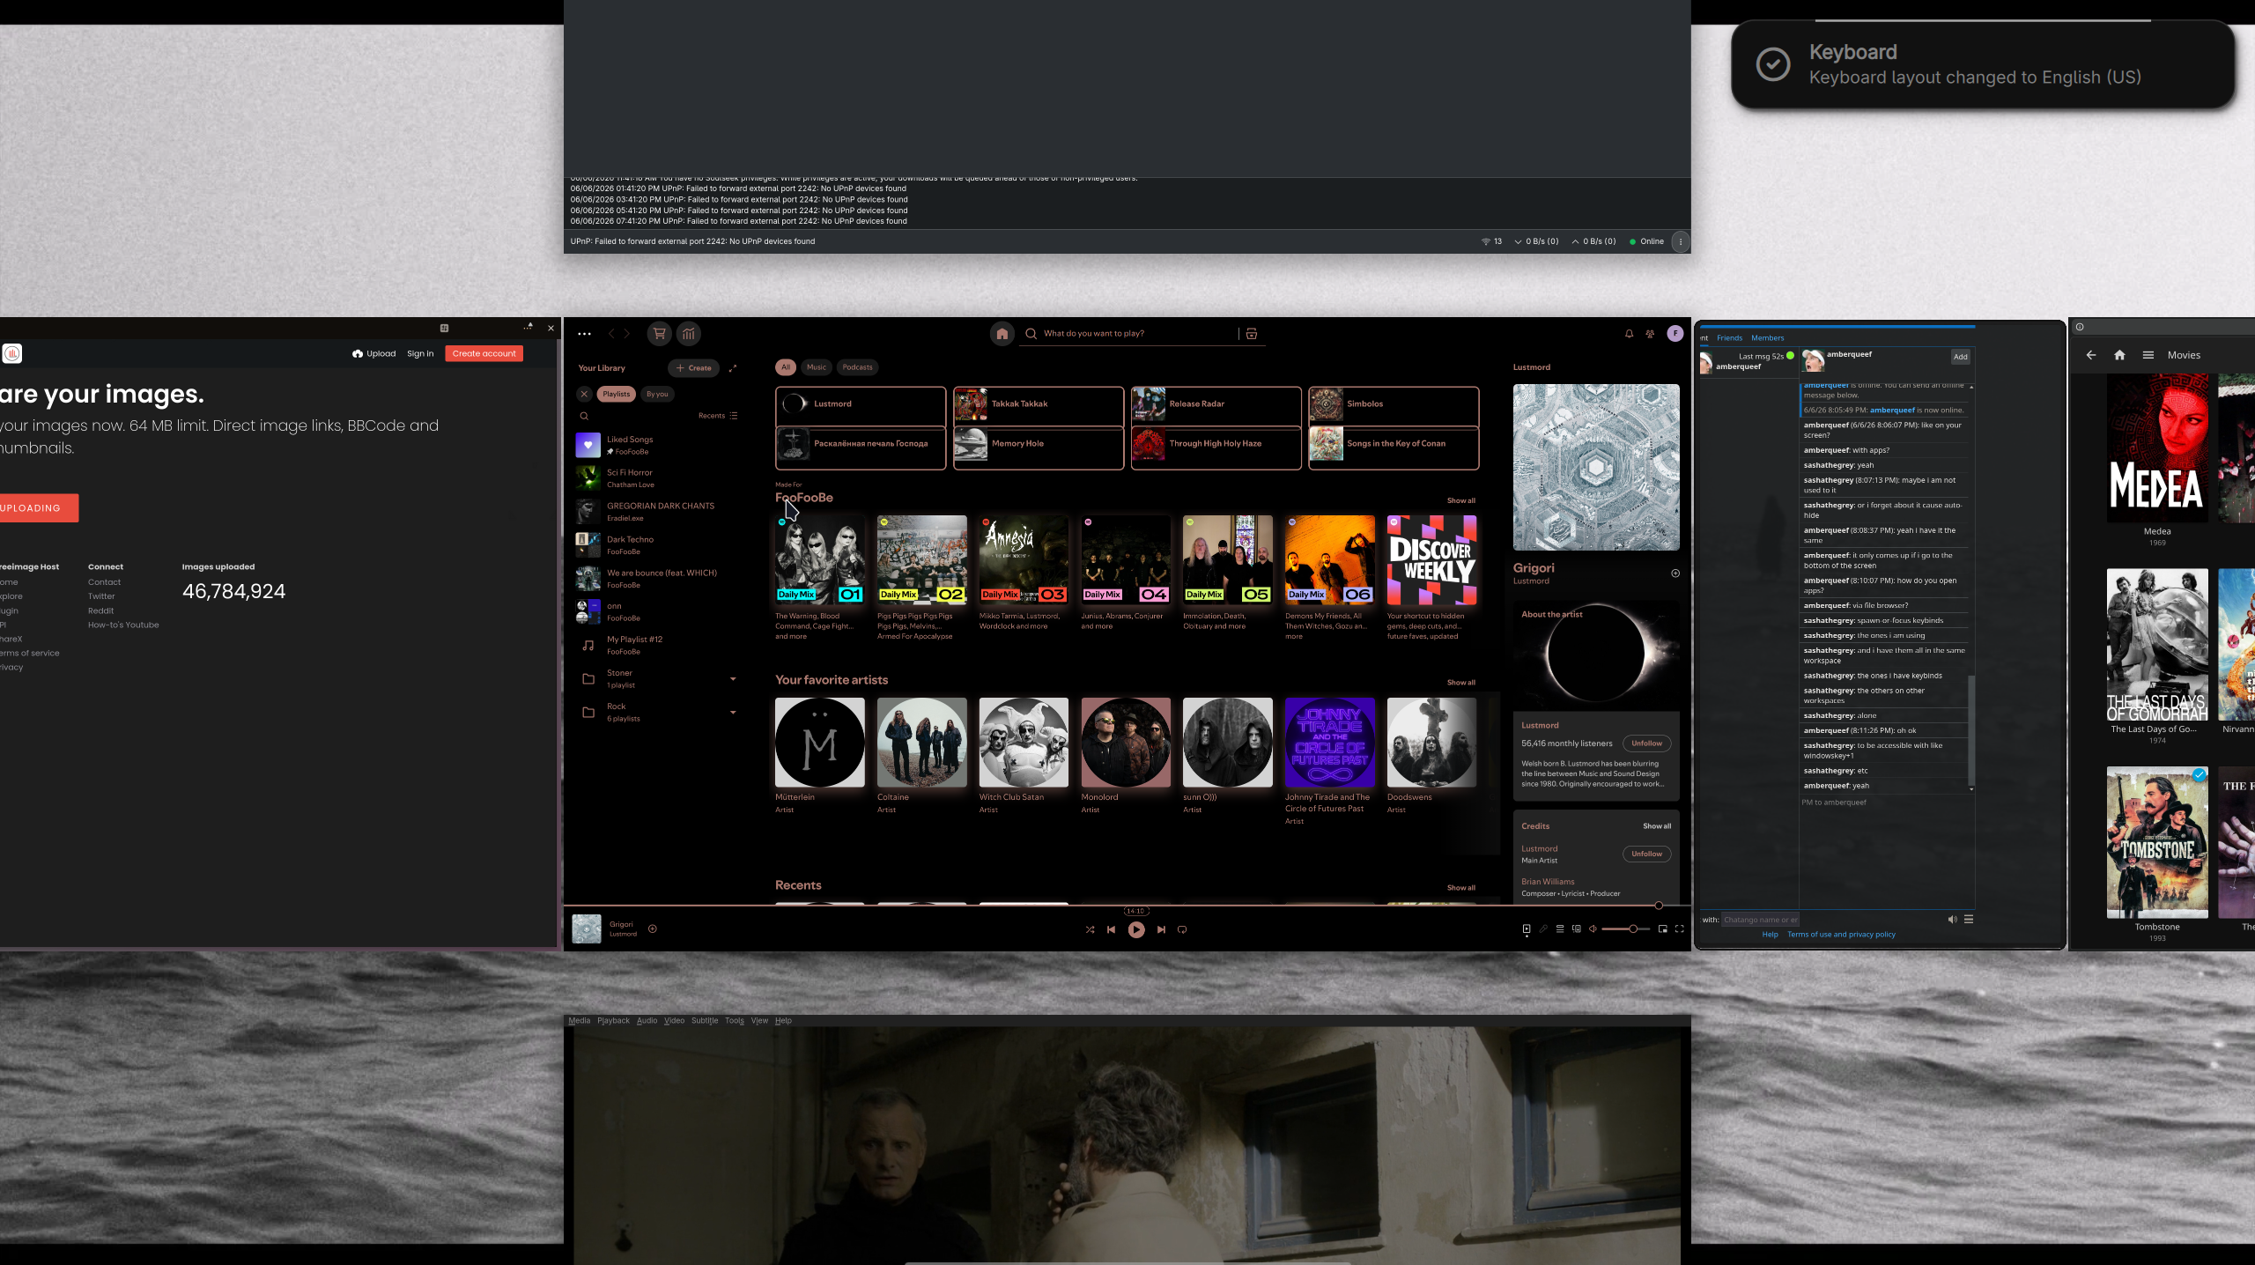
Task: Open the chat window options menu
Action: [x=1969, y=919]
